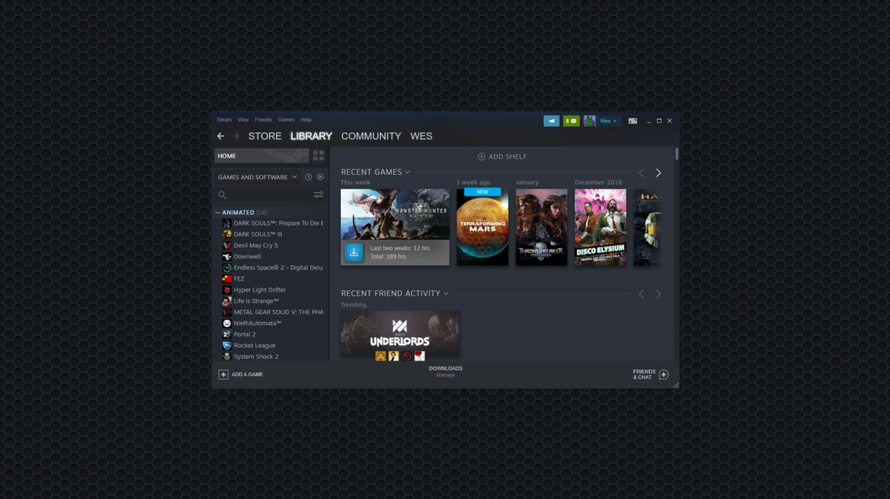Open the Friends menu
Viewport: 890px width, 499px height.
point(263,119)
